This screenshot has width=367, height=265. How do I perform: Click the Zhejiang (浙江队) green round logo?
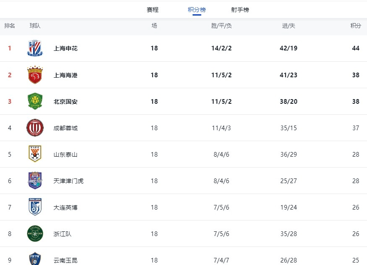35,234
